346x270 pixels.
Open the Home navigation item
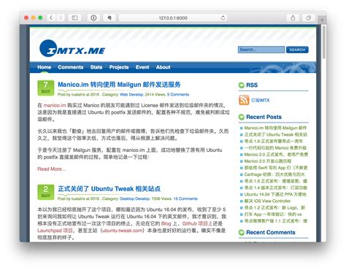(45, 67)
